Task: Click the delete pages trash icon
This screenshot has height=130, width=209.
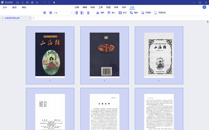Action: pyautogui.click(x=88, y=13)
